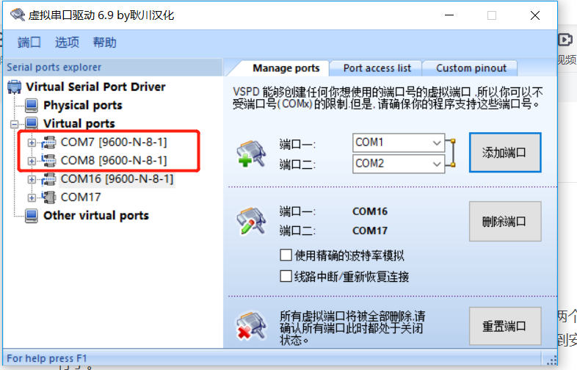Switch to the Manage ports tab

(286, 68)
